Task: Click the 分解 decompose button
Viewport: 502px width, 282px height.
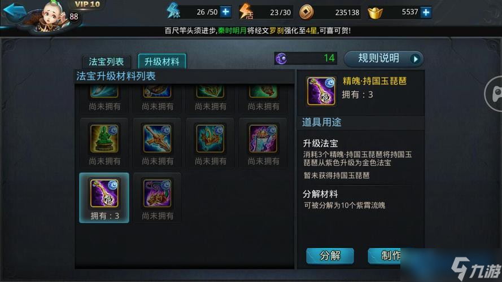Action: pyautogui.click(x=330, y=256)
